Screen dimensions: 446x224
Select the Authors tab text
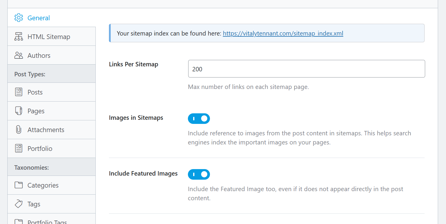click(x=39, y=55)
